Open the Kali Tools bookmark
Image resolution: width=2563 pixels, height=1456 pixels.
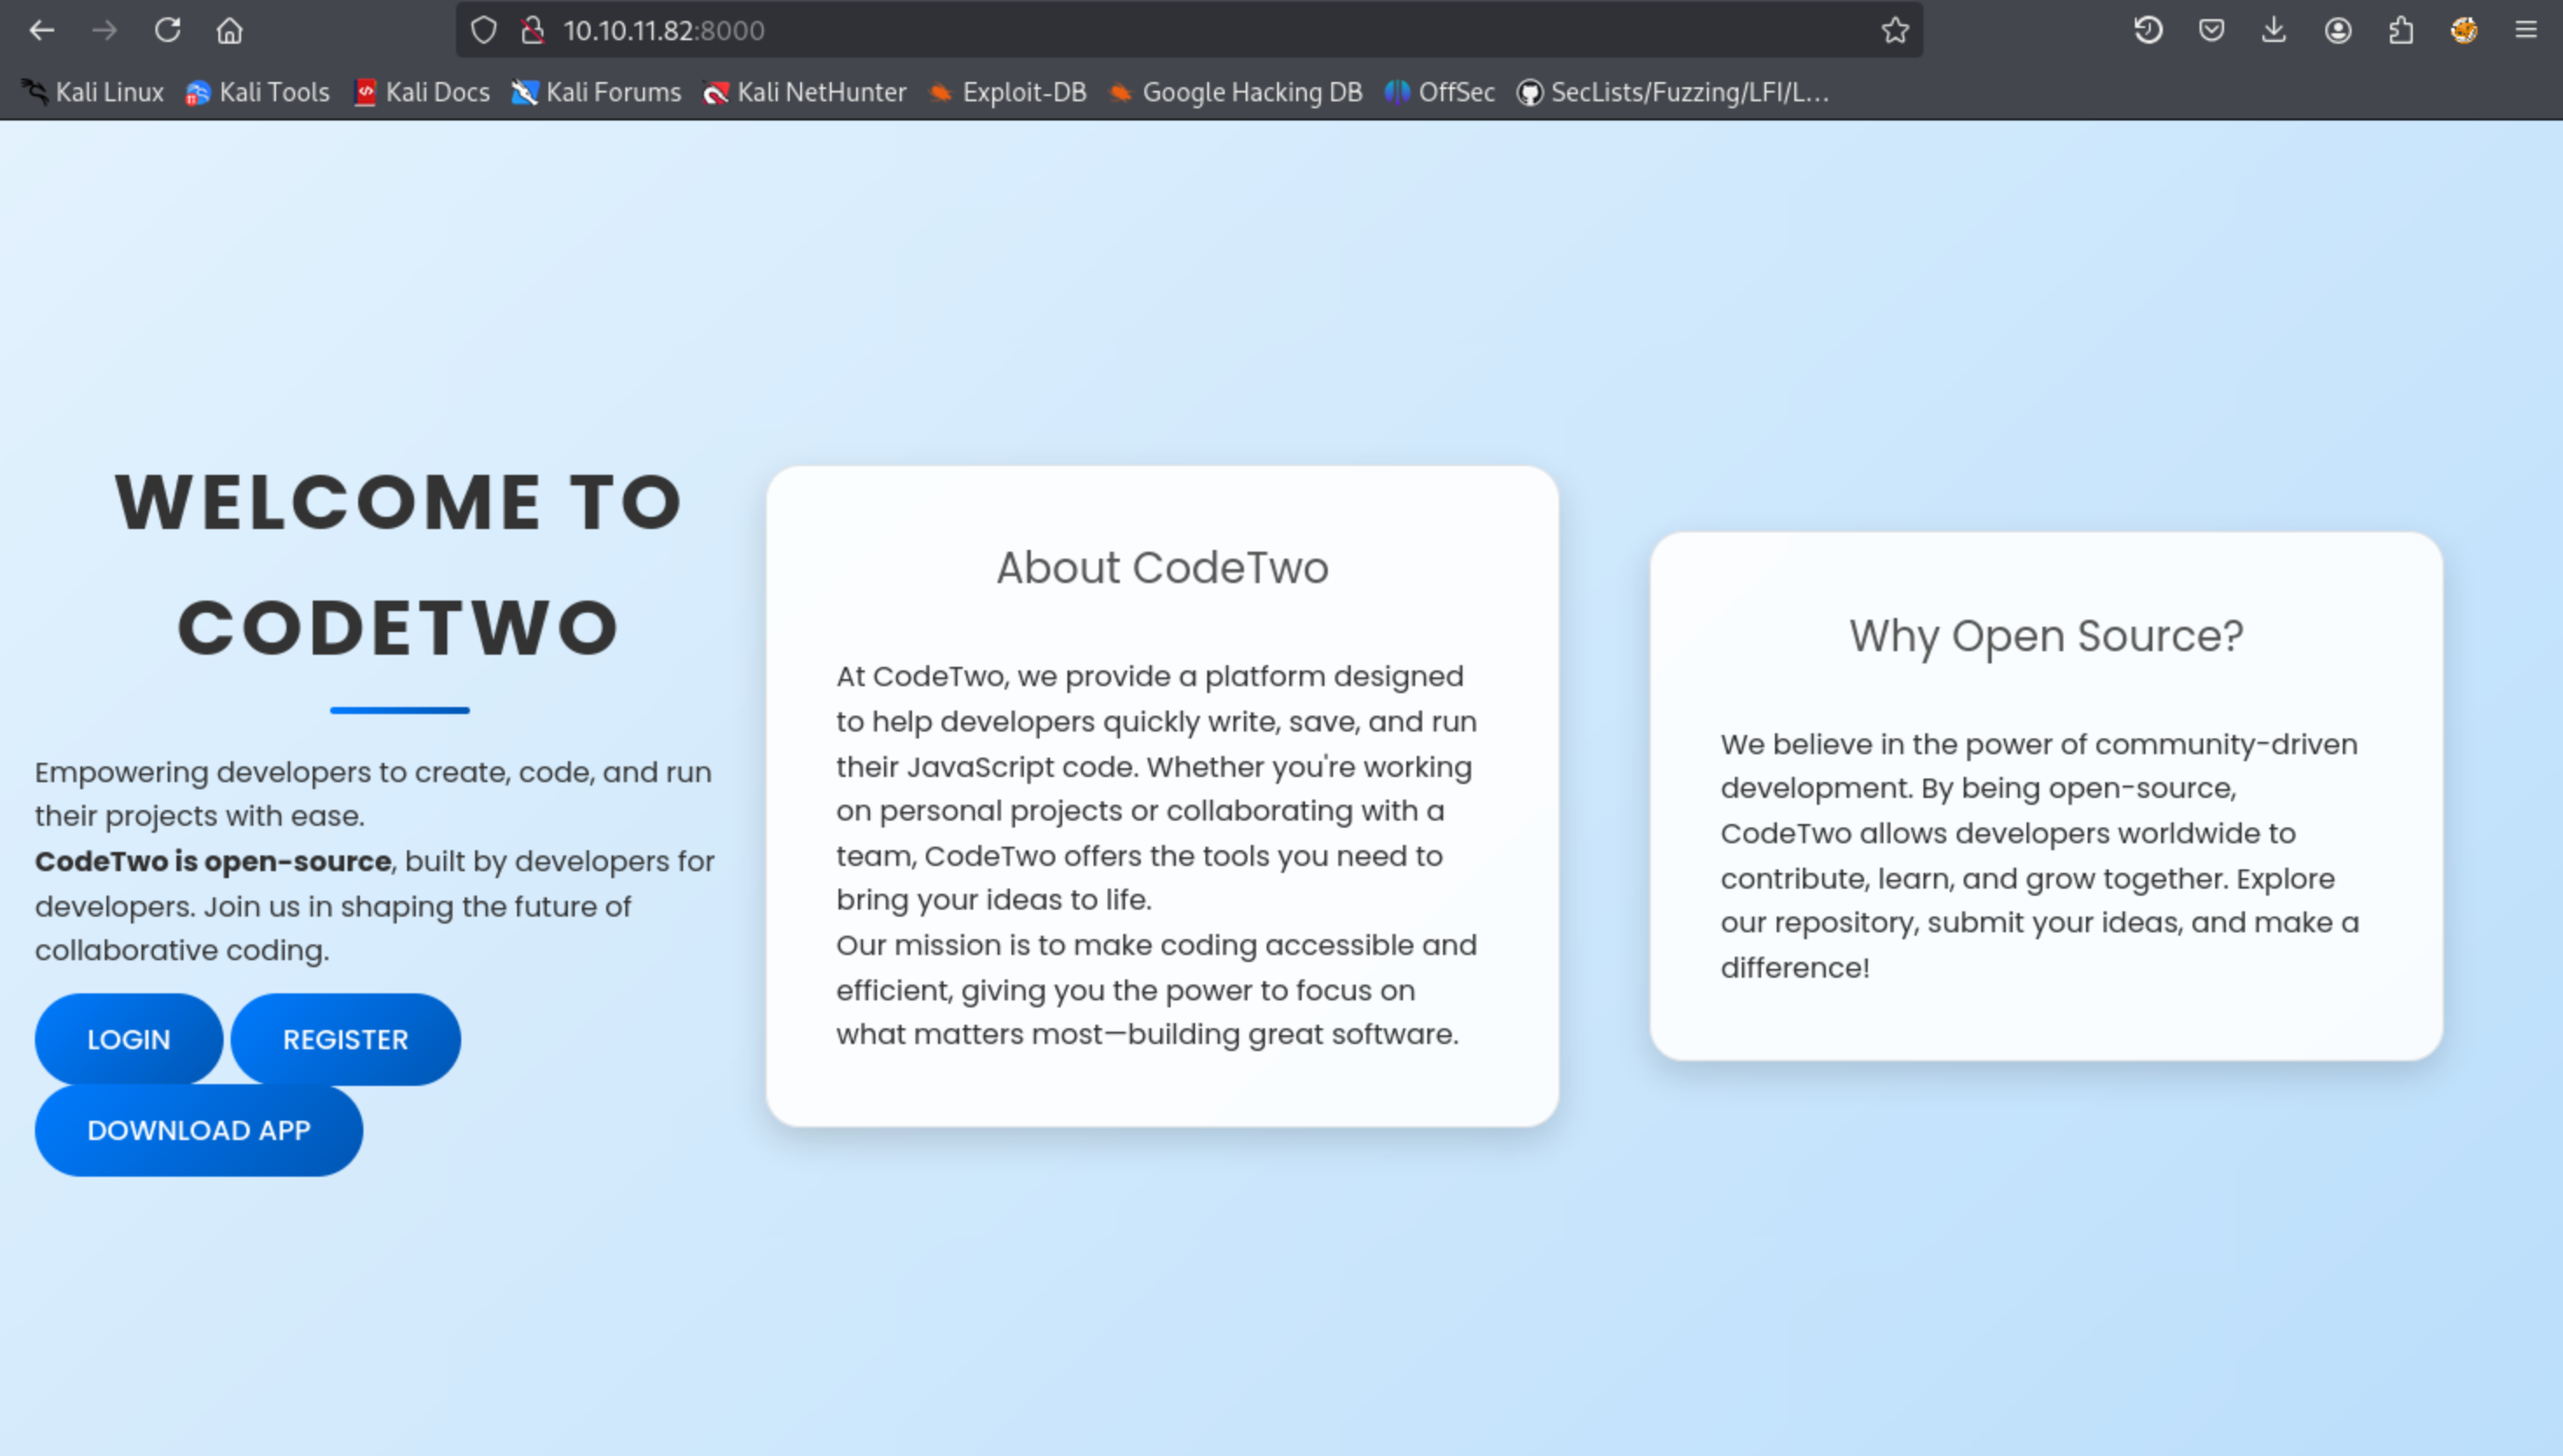pyautogui.click(x=259, y=92)
